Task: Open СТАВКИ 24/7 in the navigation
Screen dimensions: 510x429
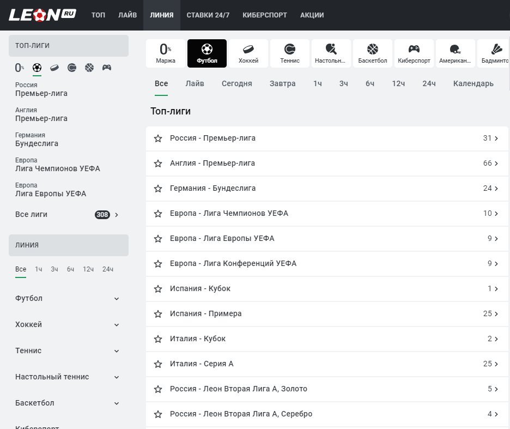Action: [208, 15]
